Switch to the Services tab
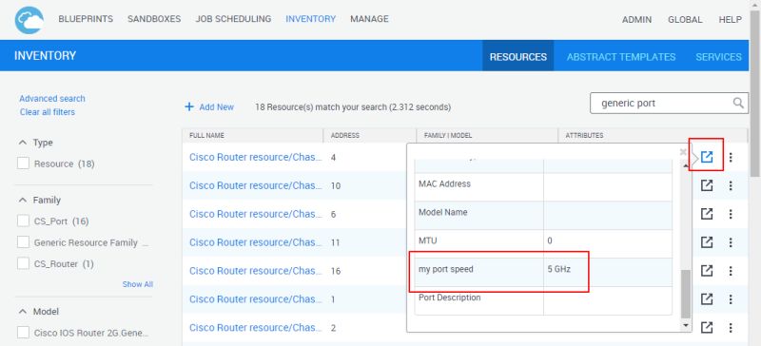 point(718,57)
